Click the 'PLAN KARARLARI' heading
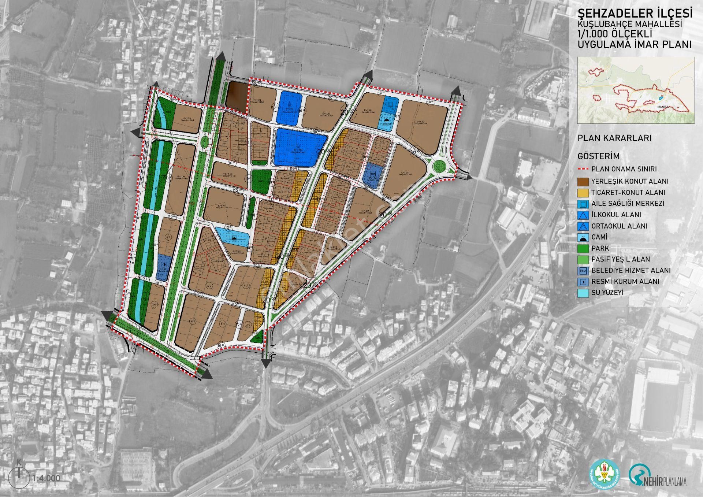The width and height of the screenshot is (703, 497). tap(614, 138)
